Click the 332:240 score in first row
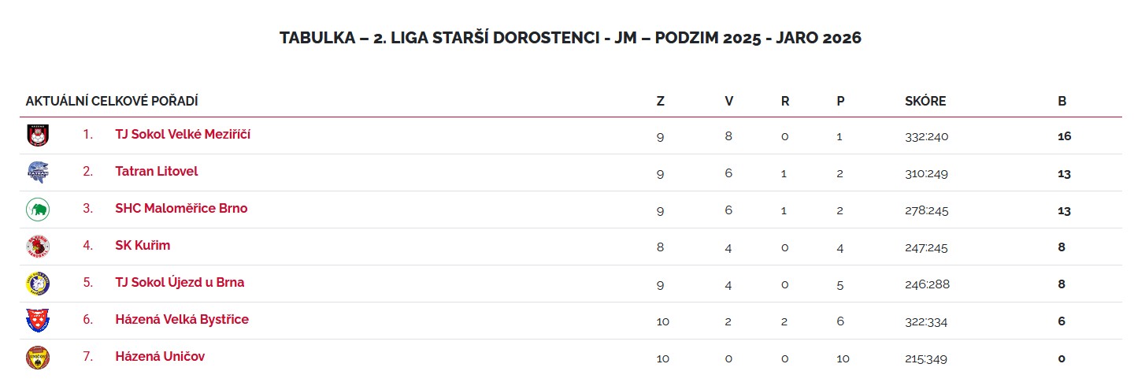Image resolution: width=1134 pixels, height=386 pixels. click(927, 137)
